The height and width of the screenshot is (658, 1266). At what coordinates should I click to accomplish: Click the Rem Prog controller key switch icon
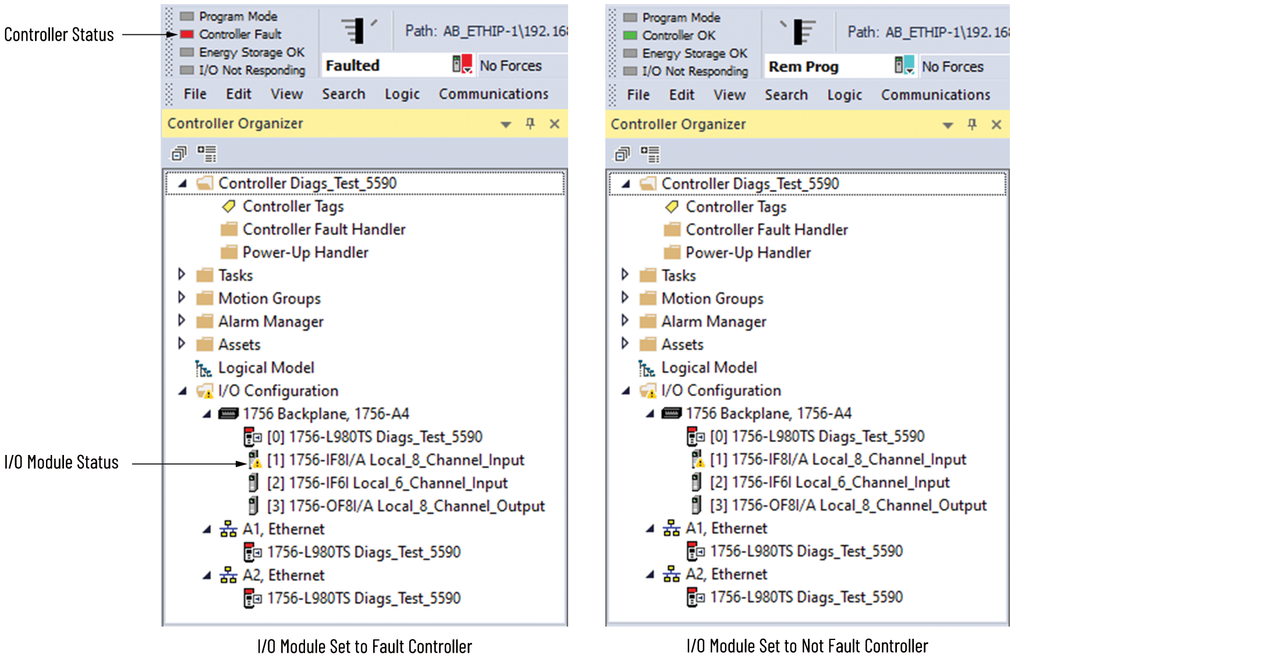(x=800, y=31)
